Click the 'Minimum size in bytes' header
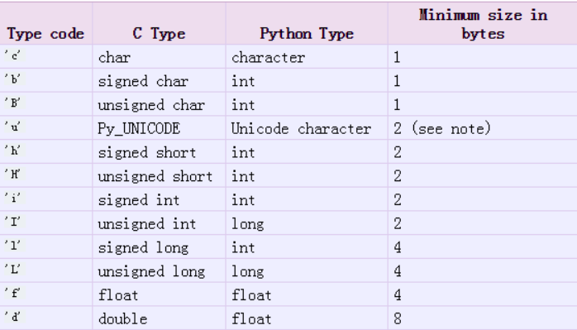The height and width of the screenshot is (330, 577). pyautogui.click(x=483, y=24)
